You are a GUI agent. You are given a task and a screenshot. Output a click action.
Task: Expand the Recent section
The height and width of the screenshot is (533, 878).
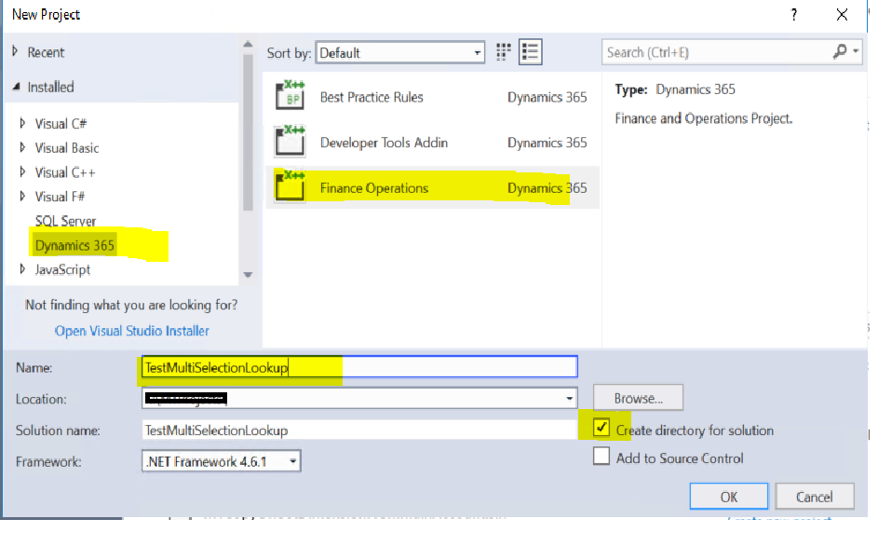click(x=15, y=51)
